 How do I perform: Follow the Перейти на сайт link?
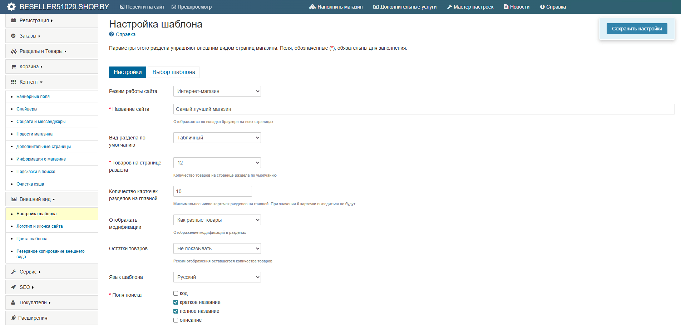click(142, 7)
